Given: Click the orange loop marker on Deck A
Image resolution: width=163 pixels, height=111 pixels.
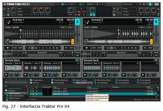Looking at the screenshot, I should tap(73, 42).
